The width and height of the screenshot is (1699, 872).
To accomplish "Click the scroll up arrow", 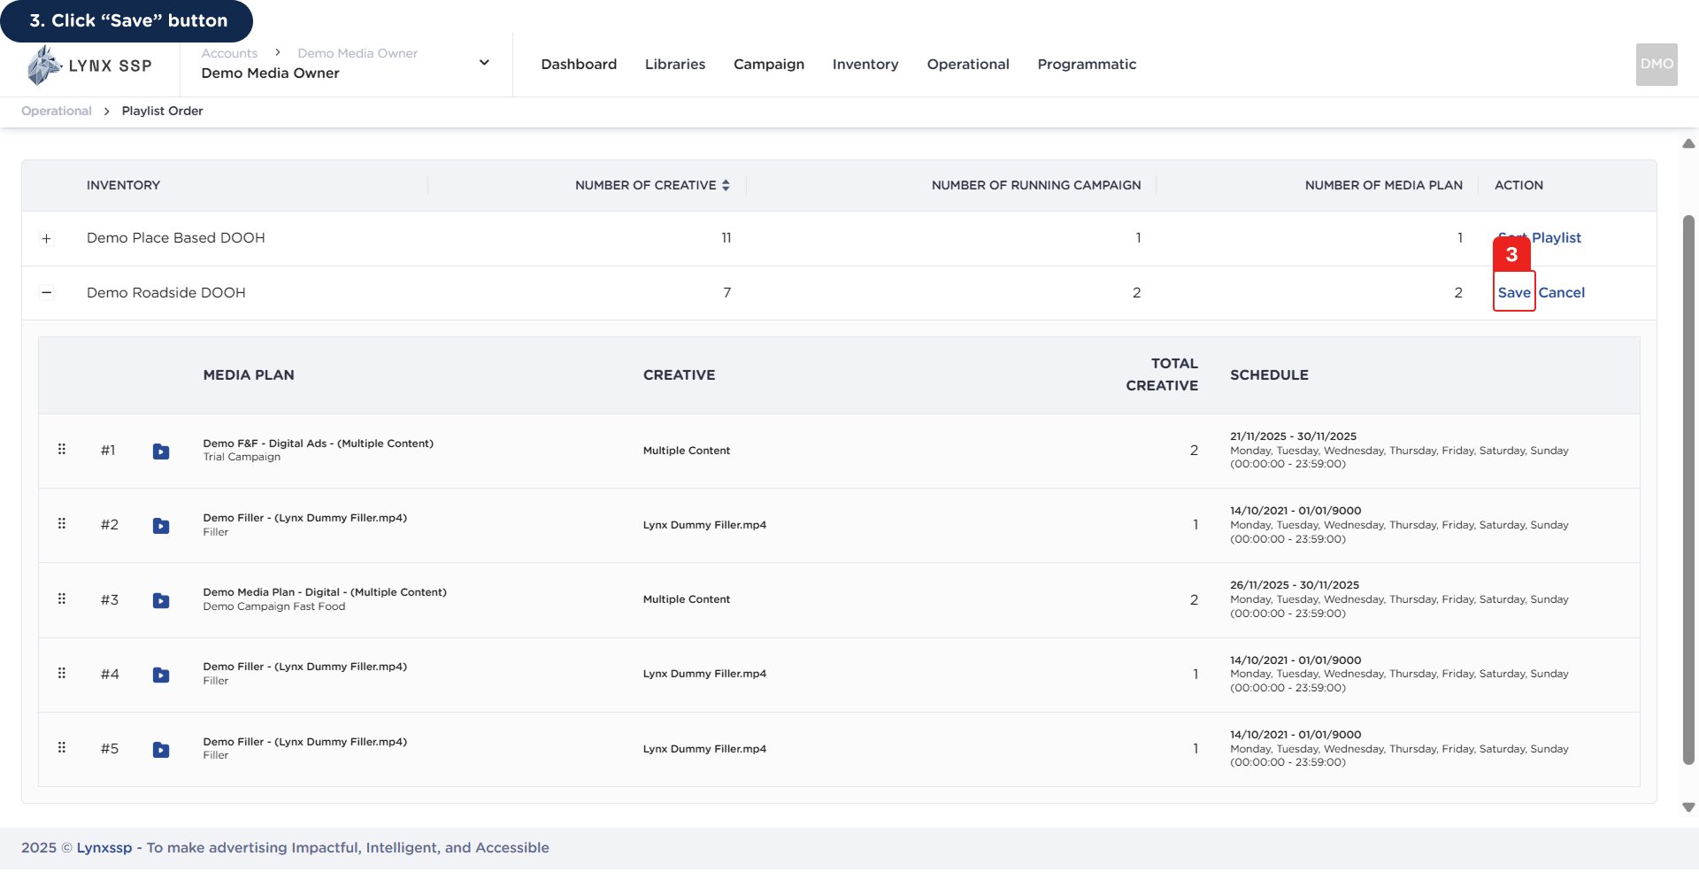I will coord(1688,143).
